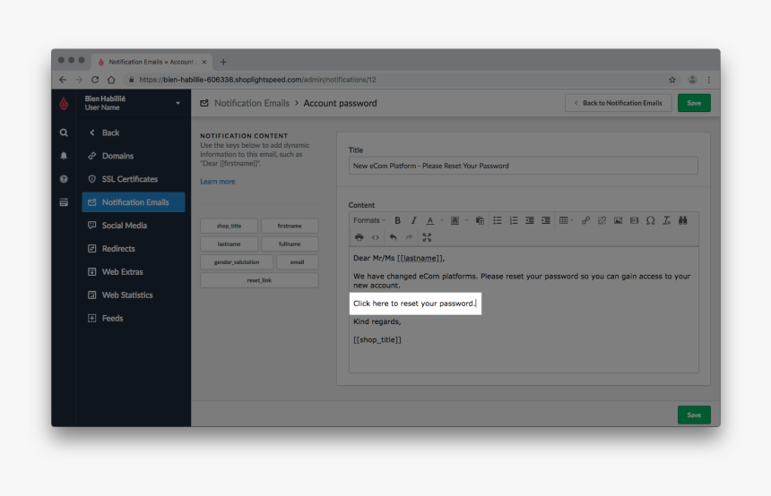Toggle bold formatting in the editor
This screenshot has height=496, width=771.
point(398,220)
